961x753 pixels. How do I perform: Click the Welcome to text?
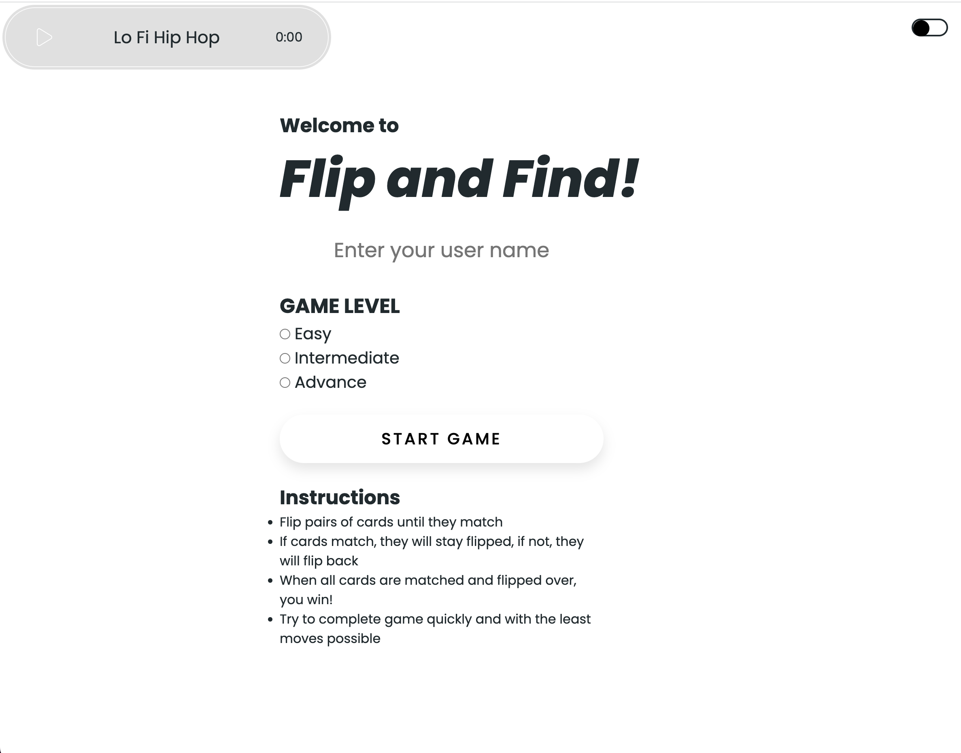[339, 125]
